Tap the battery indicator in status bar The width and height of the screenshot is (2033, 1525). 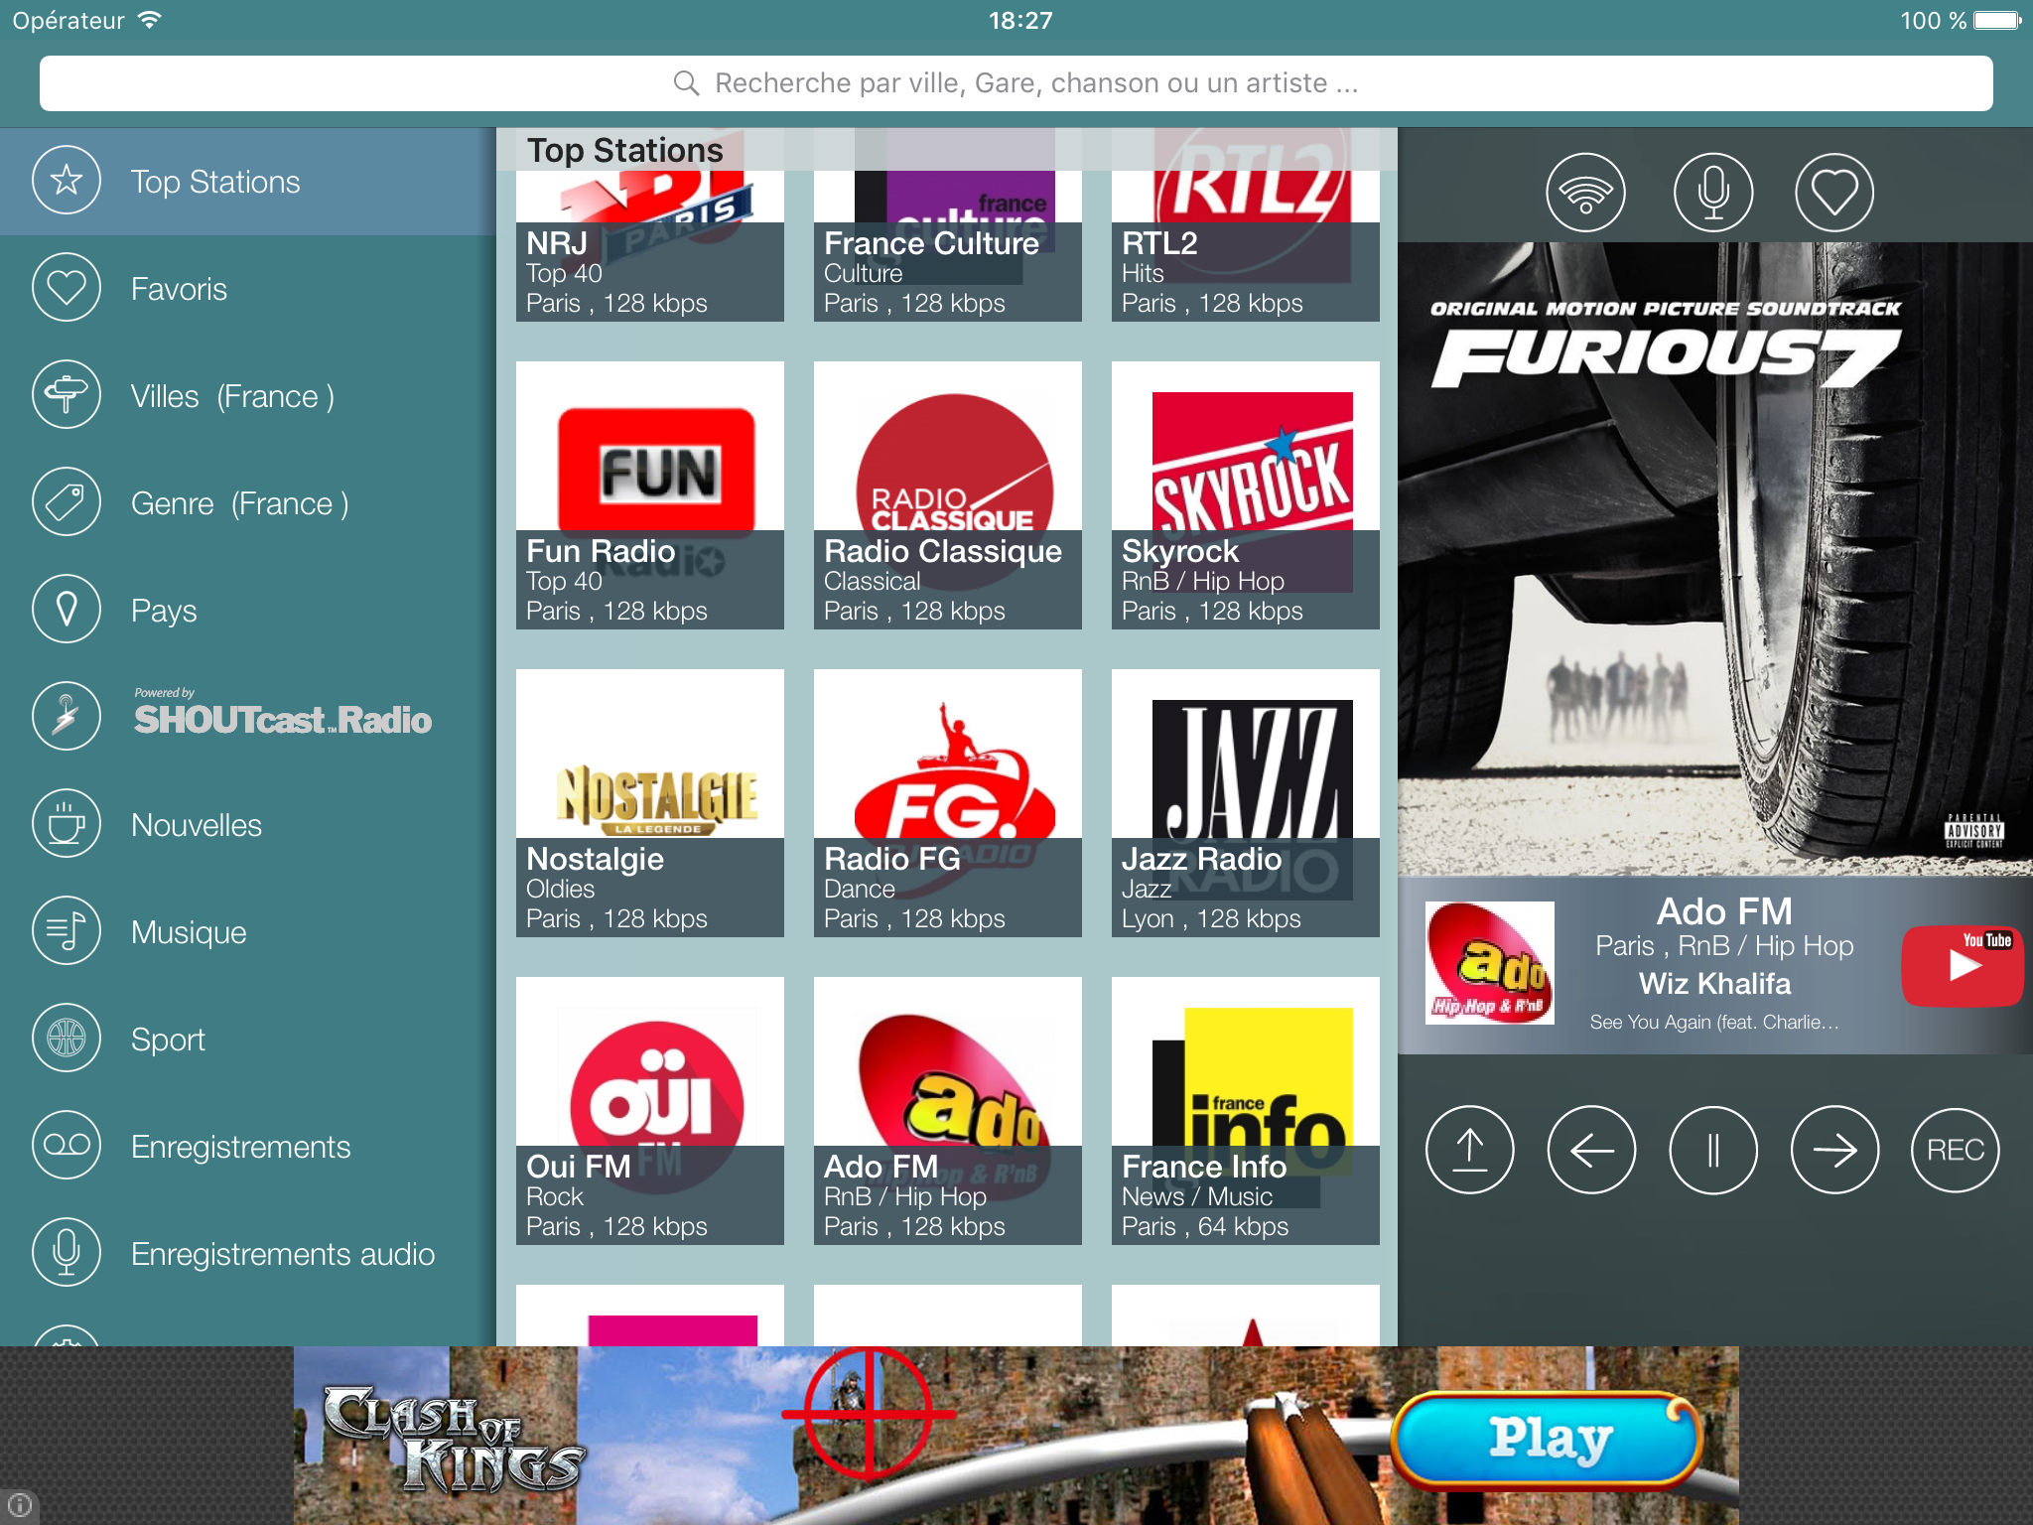(x=1996, y=21)
